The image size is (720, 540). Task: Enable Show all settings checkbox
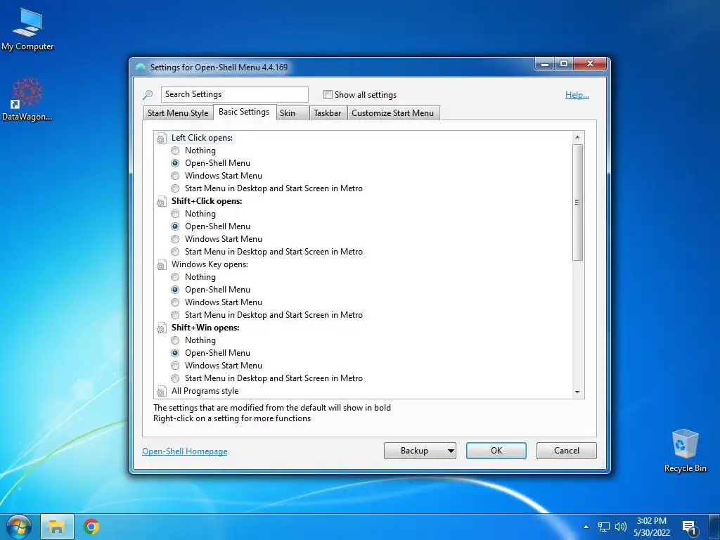[328, 95]
